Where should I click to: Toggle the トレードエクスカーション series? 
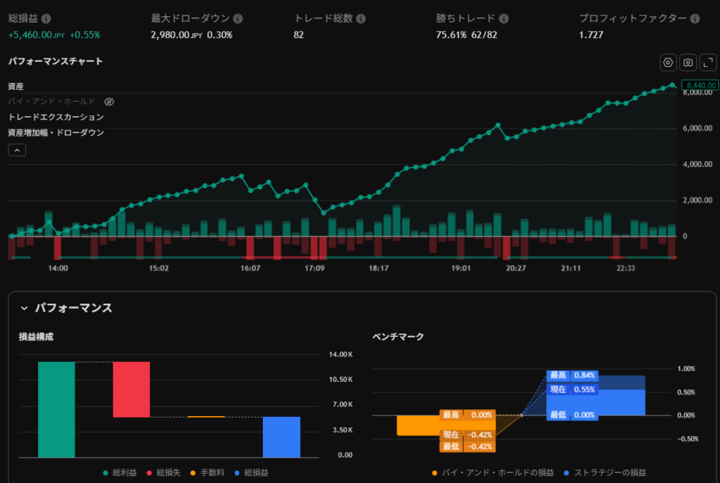pos(56,117)
